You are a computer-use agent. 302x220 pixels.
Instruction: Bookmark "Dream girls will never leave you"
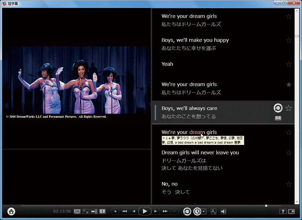tap(289, 153)
